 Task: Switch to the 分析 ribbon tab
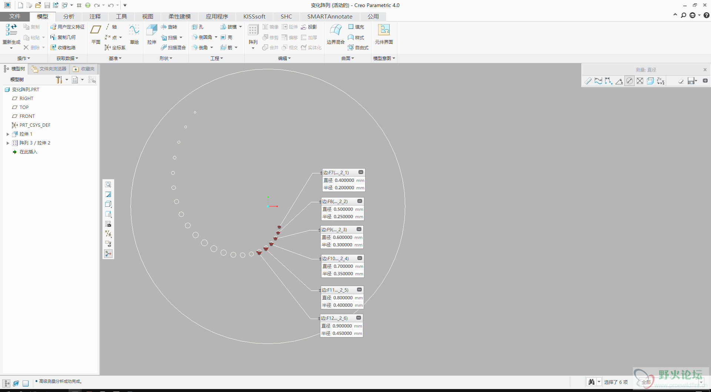(x=69, y=16)
